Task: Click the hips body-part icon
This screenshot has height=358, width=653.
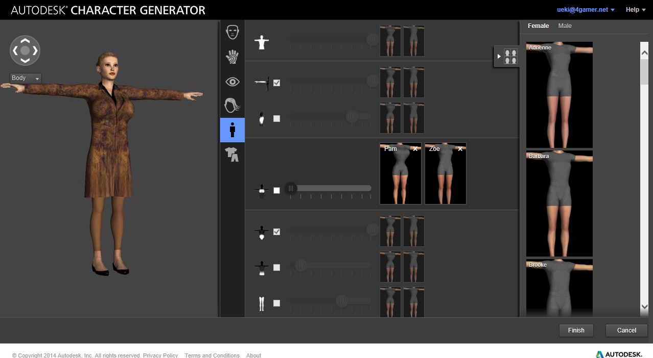Action: pos(262,232)
